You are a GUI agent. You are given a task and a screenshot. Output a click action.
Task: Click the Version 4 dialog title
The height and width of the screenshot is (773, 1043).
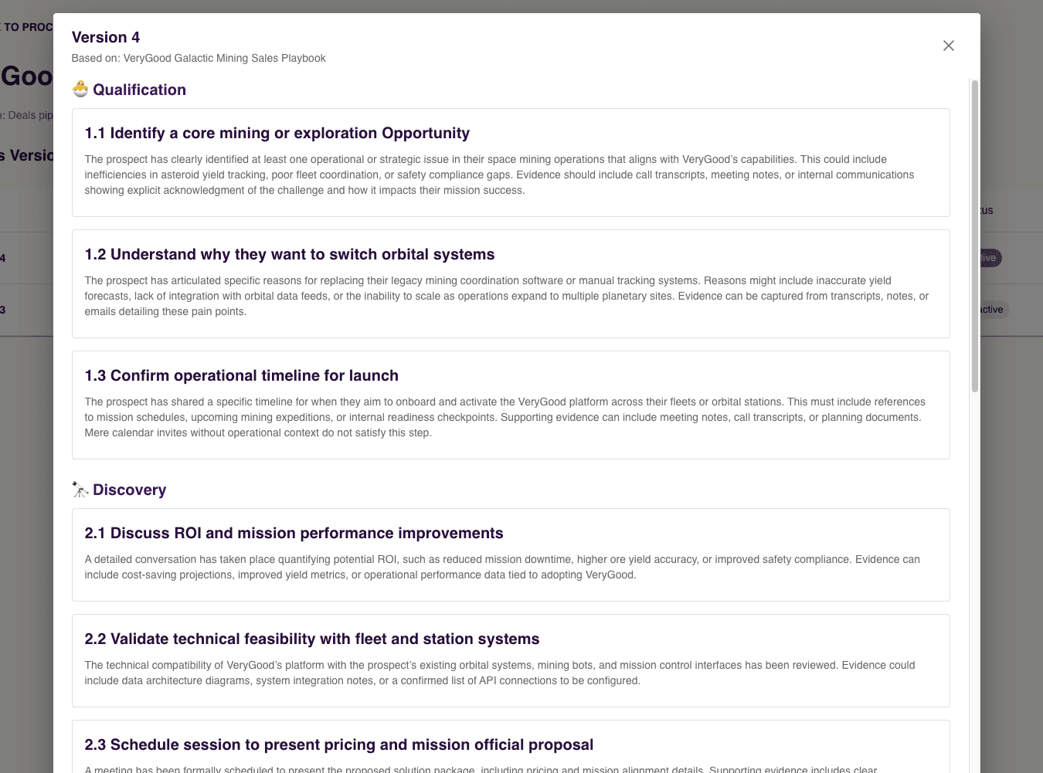point(106,37)
